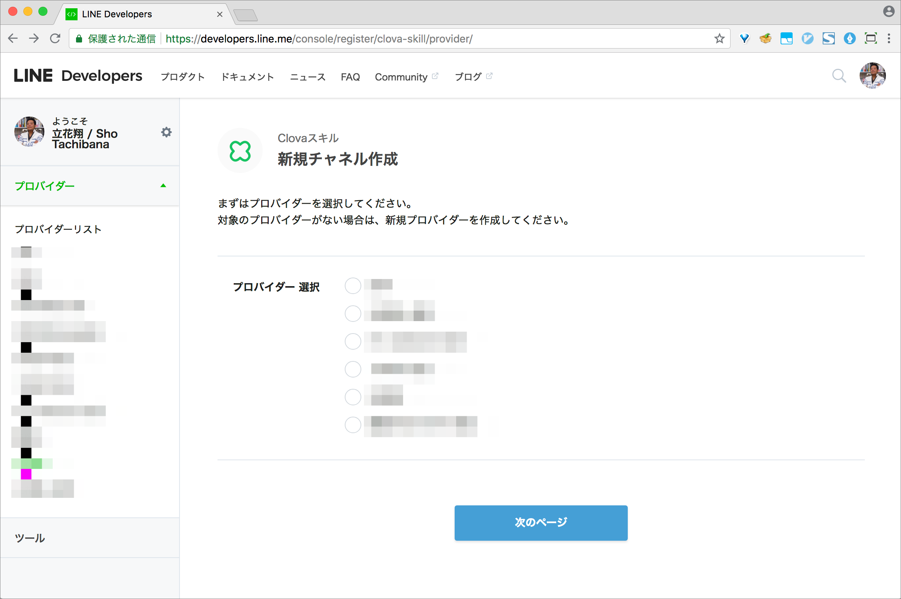Image resolution: width=901 pixels, height=599 pixels.
Task: Click the 保護された通信 security label
Action: (x=122, y=39)
